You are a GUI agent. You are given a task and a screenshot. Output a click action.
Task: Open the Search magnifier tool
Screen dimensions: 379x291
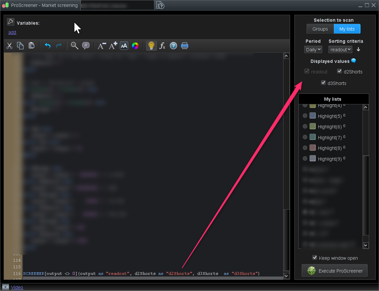[x=74, y=46]
